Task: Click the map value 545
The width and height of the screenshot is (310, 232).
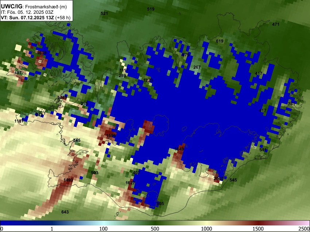Action: (233, 180)
